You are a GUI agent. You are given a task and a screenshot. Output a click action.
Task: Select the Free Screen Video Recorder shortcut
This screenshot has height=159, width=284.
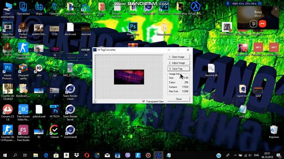coord(23,113)
